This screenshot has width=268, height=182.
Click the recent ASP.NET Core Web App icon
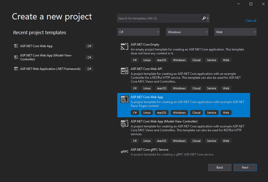pyautogui.click(x=16, y=46)
